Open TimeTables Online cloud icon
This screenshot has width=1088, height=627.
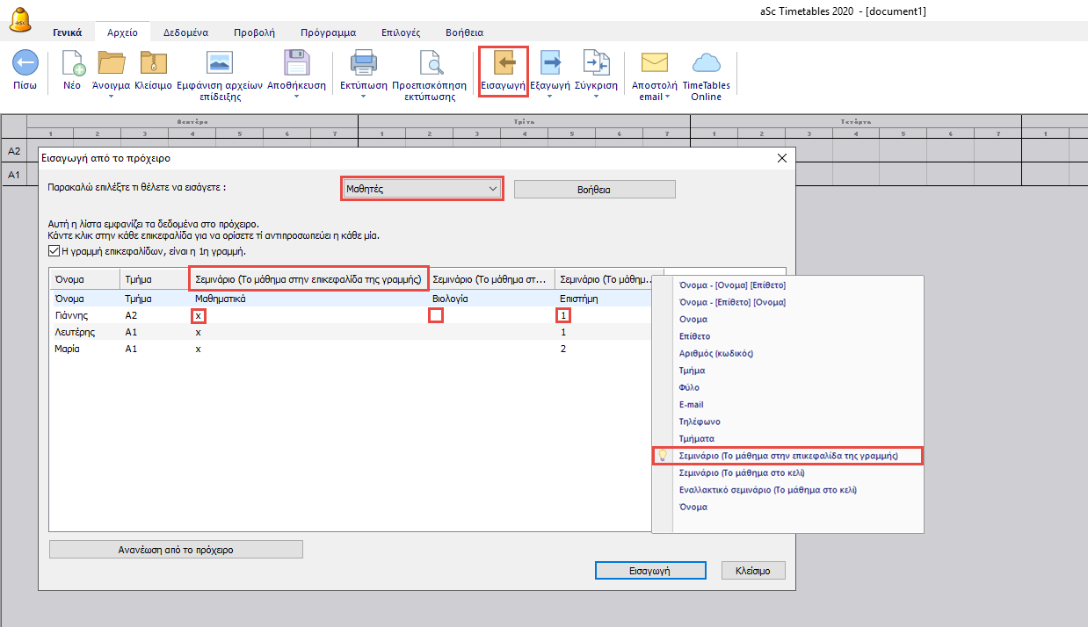(x=706, y=63)
